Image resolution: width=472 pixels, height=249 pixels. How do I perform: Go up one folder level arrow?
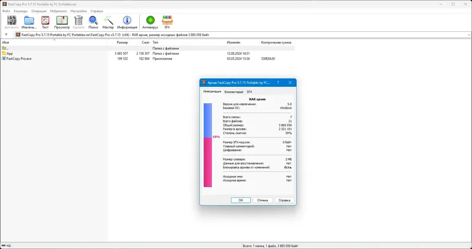point(6,35)
